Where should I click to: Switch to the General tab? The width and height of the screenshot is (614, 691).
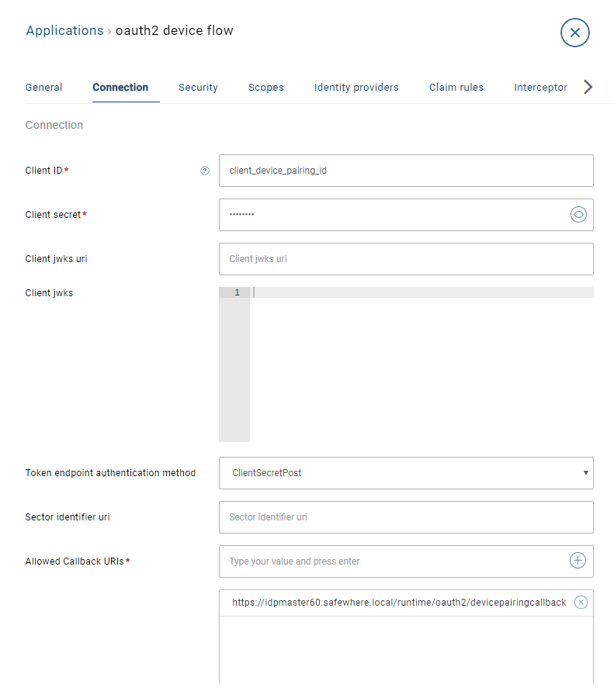(x=43, y=88)
